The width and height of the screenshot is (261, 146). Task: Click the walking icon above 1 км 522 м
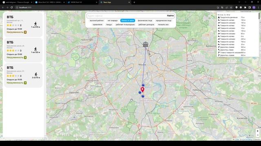pyautogui.click(x=35, y=49)
